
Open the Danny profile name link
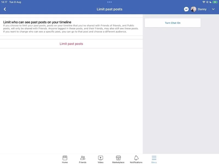coord(202,9)
